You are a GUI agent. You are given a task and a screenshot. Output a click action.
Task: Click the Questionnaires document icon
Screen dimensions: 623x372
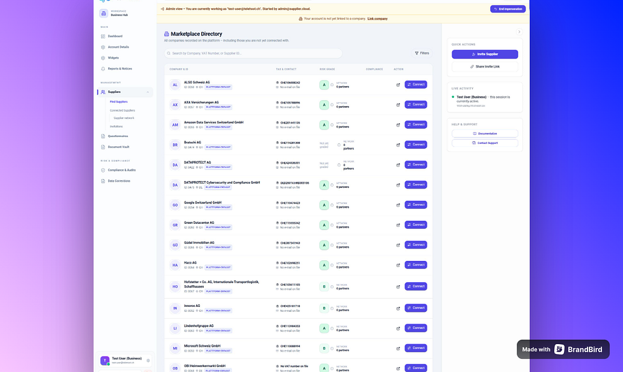coord(103,136)
